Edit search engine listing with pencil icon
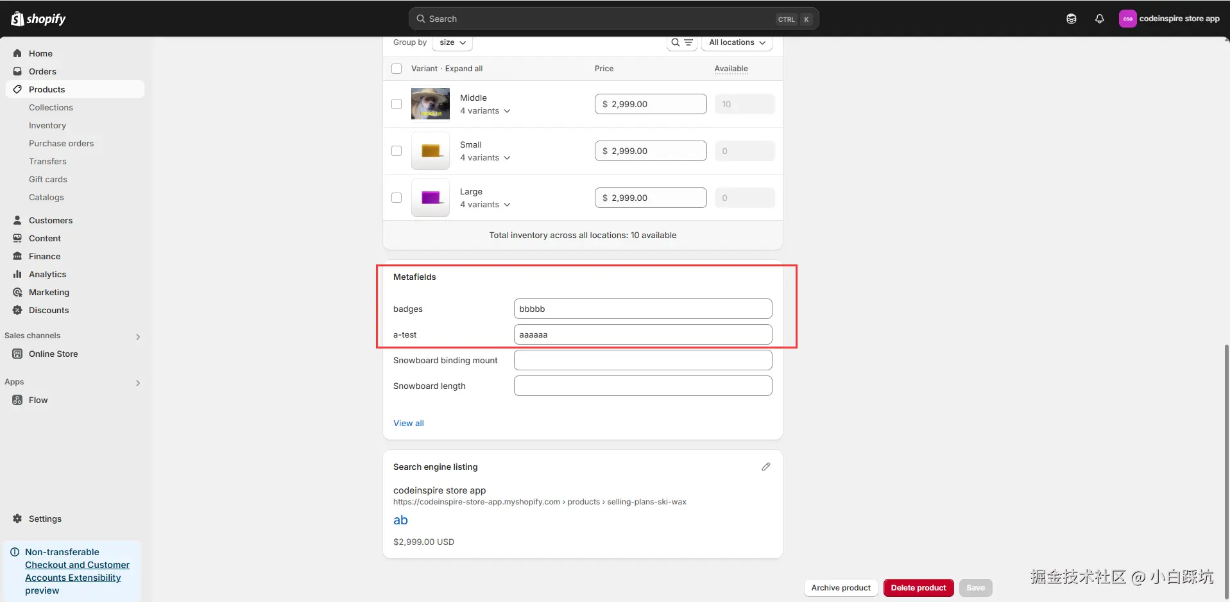 coord(766,467)
